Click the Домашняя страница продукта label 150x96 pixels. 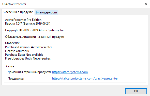click(29, 72)
